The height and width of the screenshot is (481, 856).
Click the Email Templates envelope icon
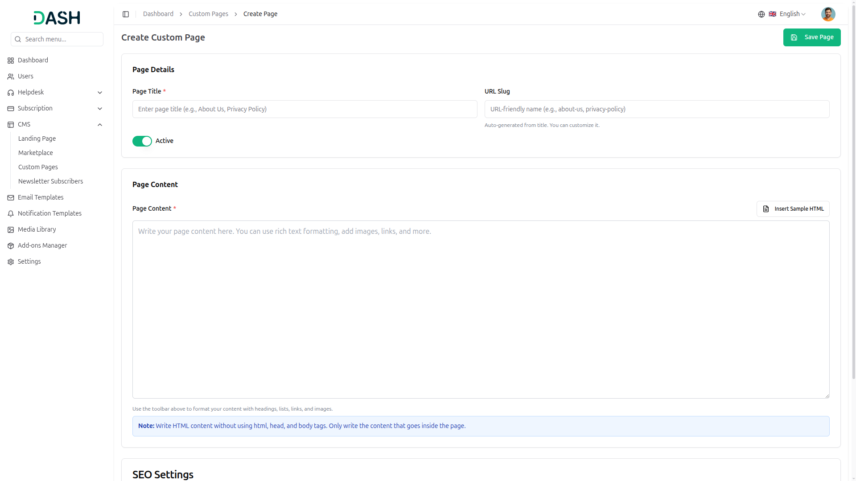(x=11, y=198)
